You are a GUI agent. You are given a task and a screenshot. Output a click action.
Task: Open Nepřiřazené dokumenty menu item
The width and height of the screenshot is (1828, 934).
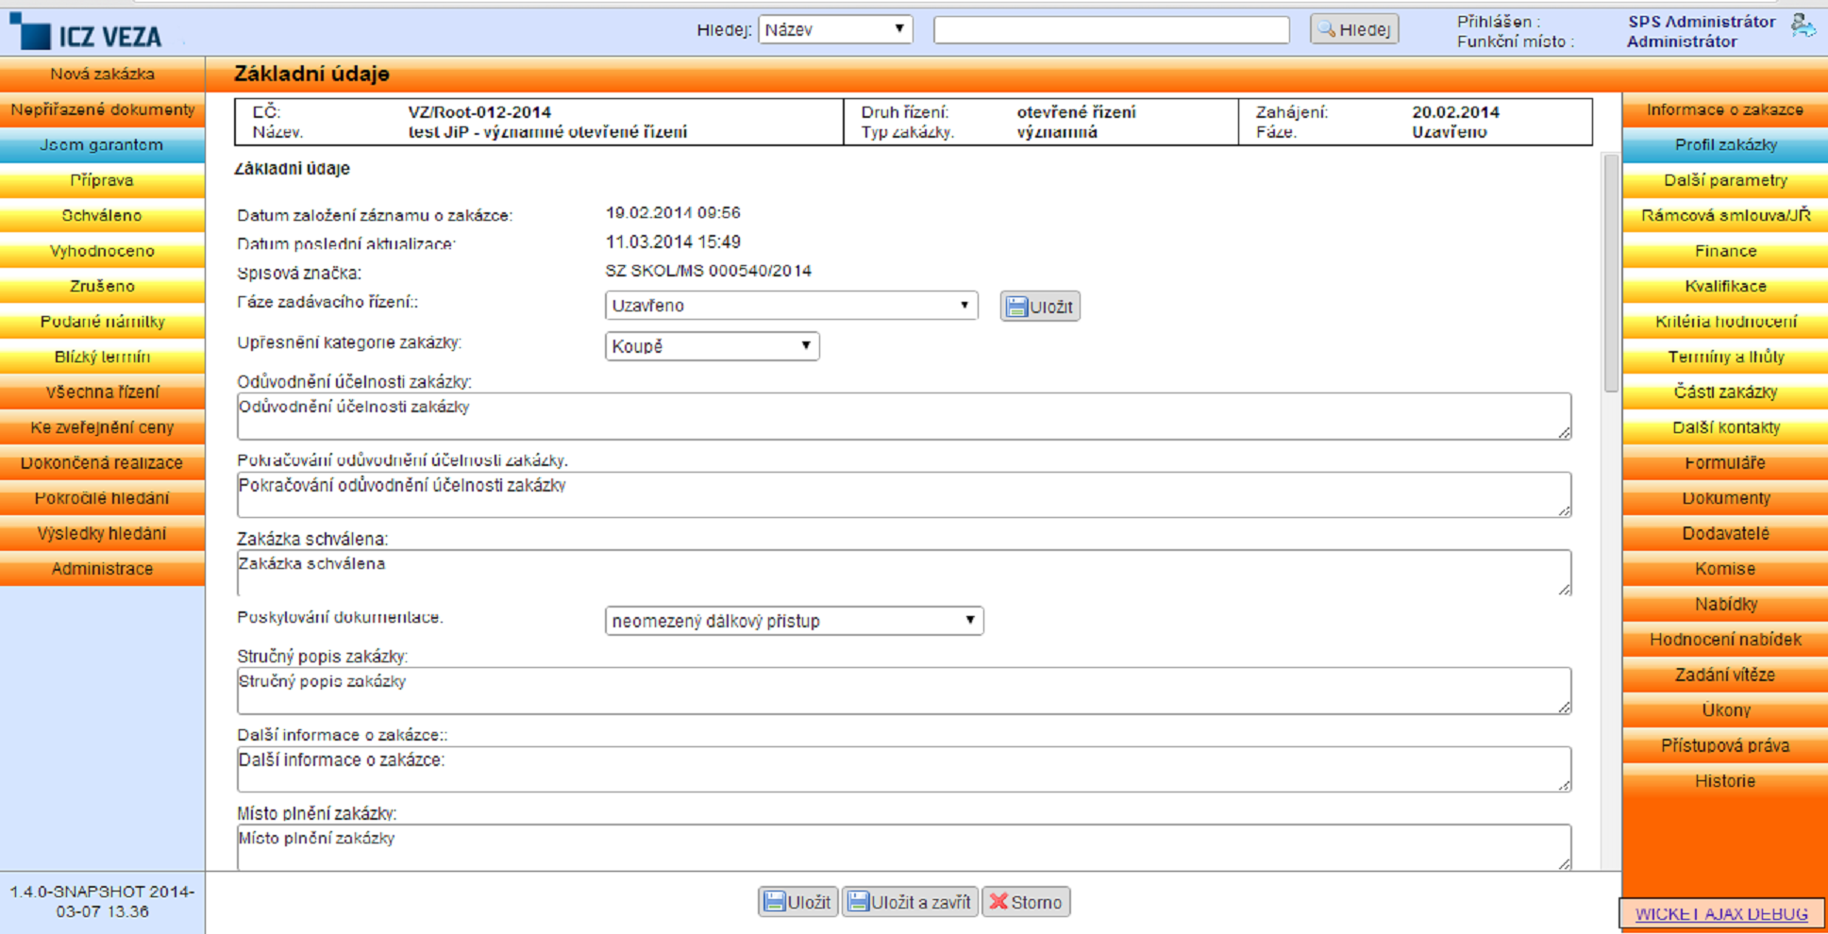click(x=102, y=109)
